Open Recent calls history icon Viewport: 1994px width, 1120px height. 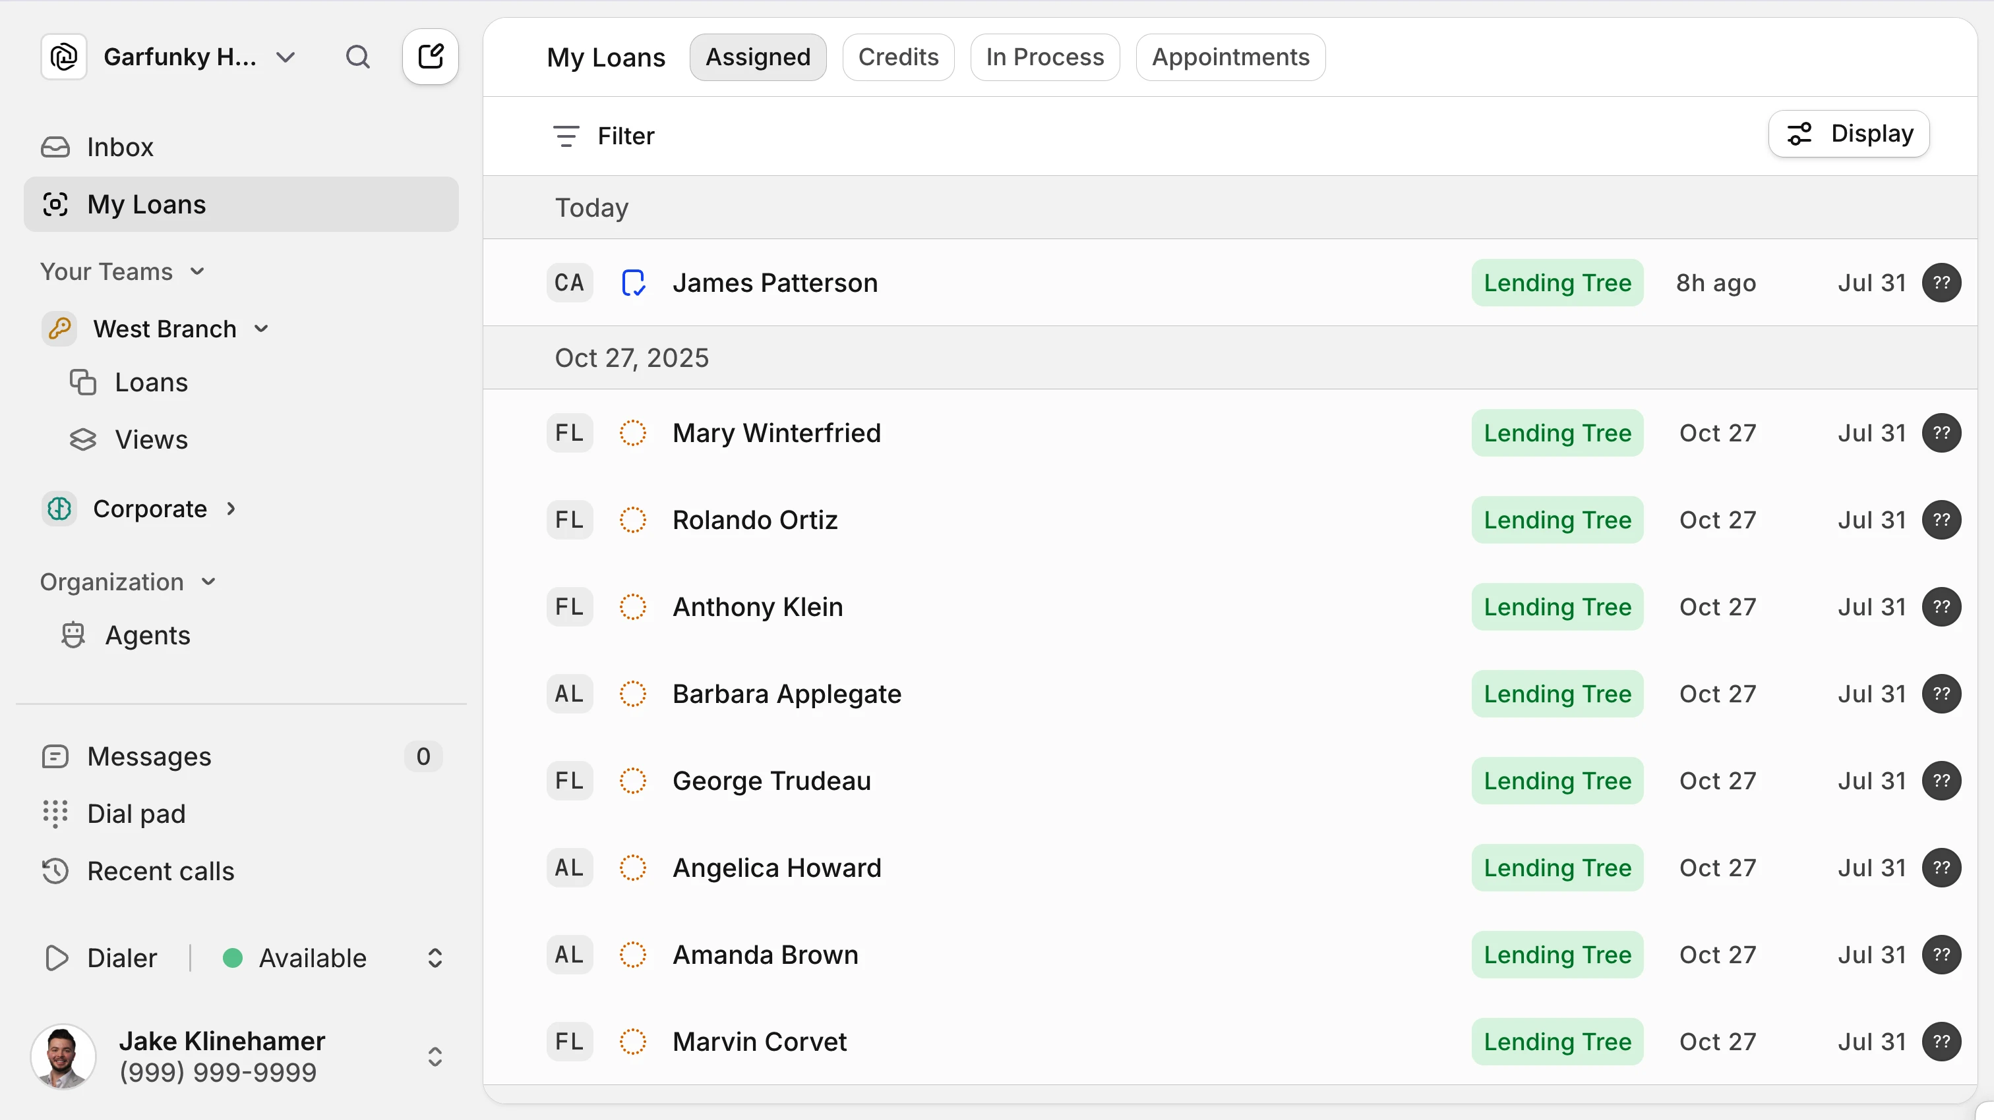point(55,871)
